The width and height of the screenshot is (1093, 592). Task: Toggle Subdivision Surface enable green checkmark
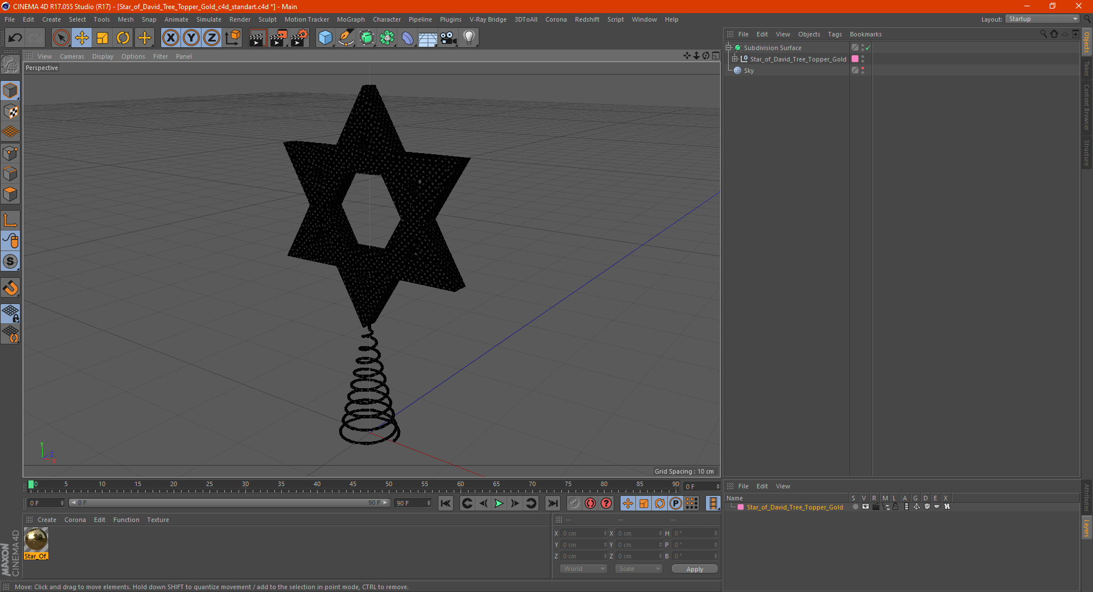[868, 48]
